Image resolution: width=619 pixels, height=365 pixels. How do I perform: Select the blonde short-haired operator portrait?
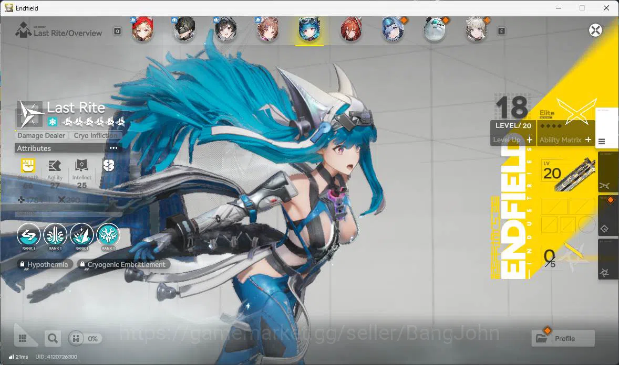pos(476,29)
